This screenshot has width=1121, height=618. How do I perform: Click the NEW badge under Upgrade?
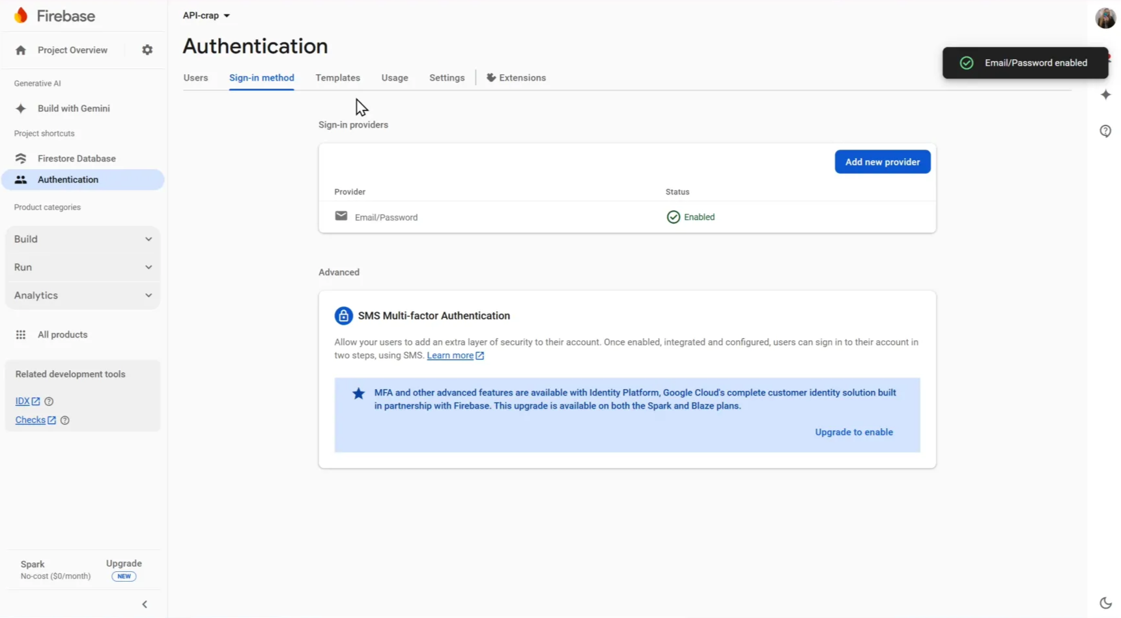(x=124, y=576)
